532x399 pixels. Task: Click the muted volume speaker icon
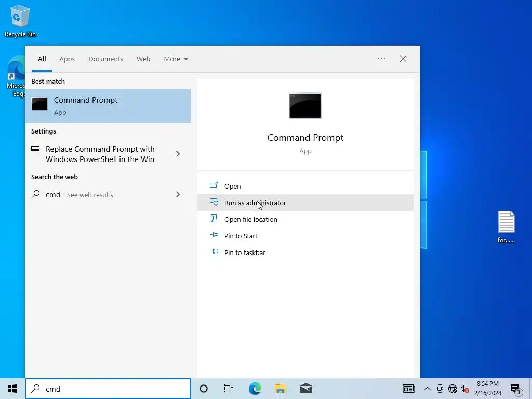tap(465, 389)
